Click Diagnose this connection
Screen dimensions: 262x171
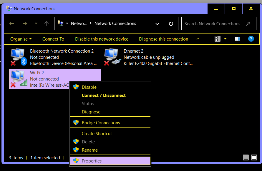click(x=163, y=39)
